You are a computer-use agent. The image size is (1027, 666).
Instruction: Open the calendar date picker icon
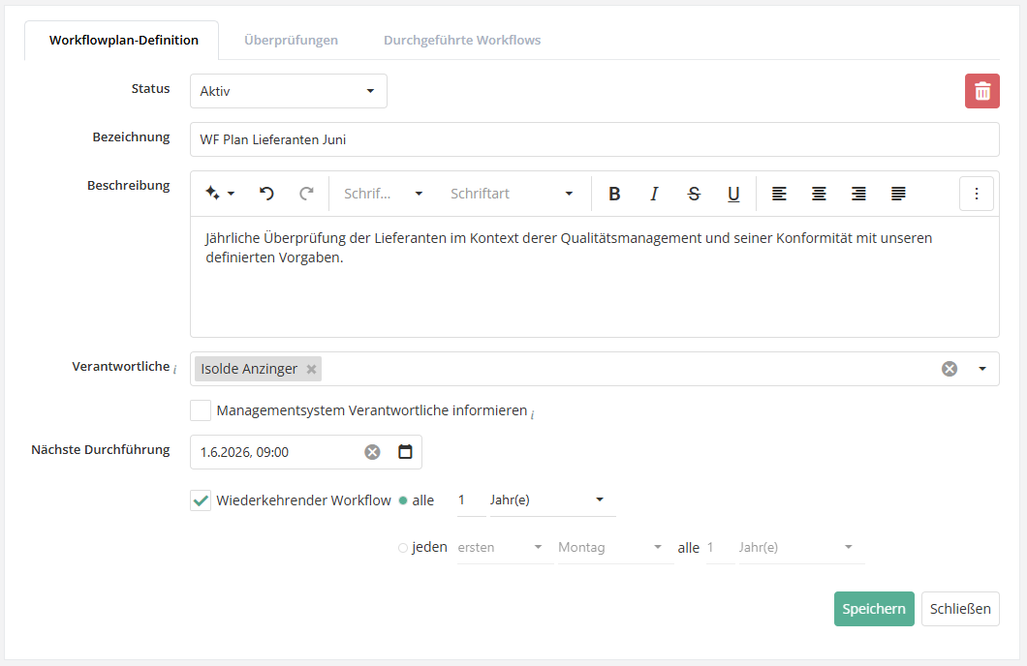[405, 452]
